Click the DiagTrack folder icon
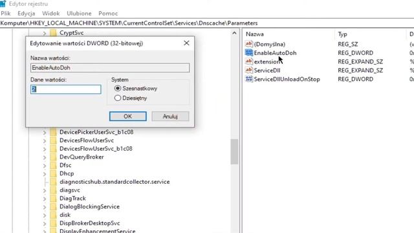 pos(53,198)
